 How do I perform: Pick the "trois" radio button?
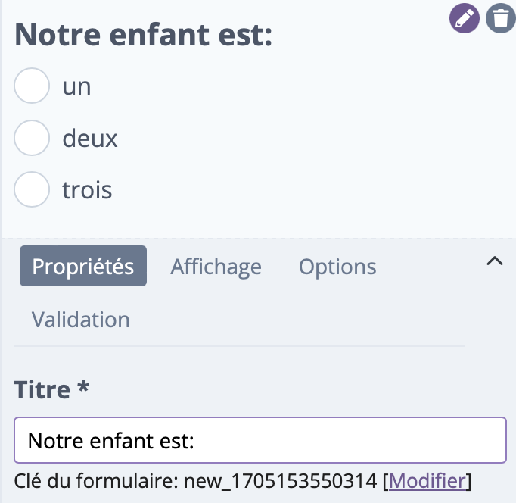coord(32,189)
